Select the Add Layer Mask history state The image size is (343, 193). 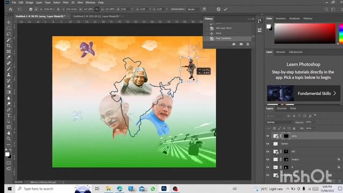pyautogui.click(x=227, y=28)
